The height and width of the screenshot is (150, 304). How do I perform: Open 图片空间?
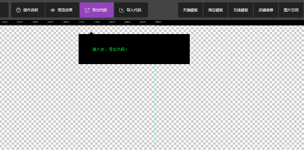(x=291, y=10)
